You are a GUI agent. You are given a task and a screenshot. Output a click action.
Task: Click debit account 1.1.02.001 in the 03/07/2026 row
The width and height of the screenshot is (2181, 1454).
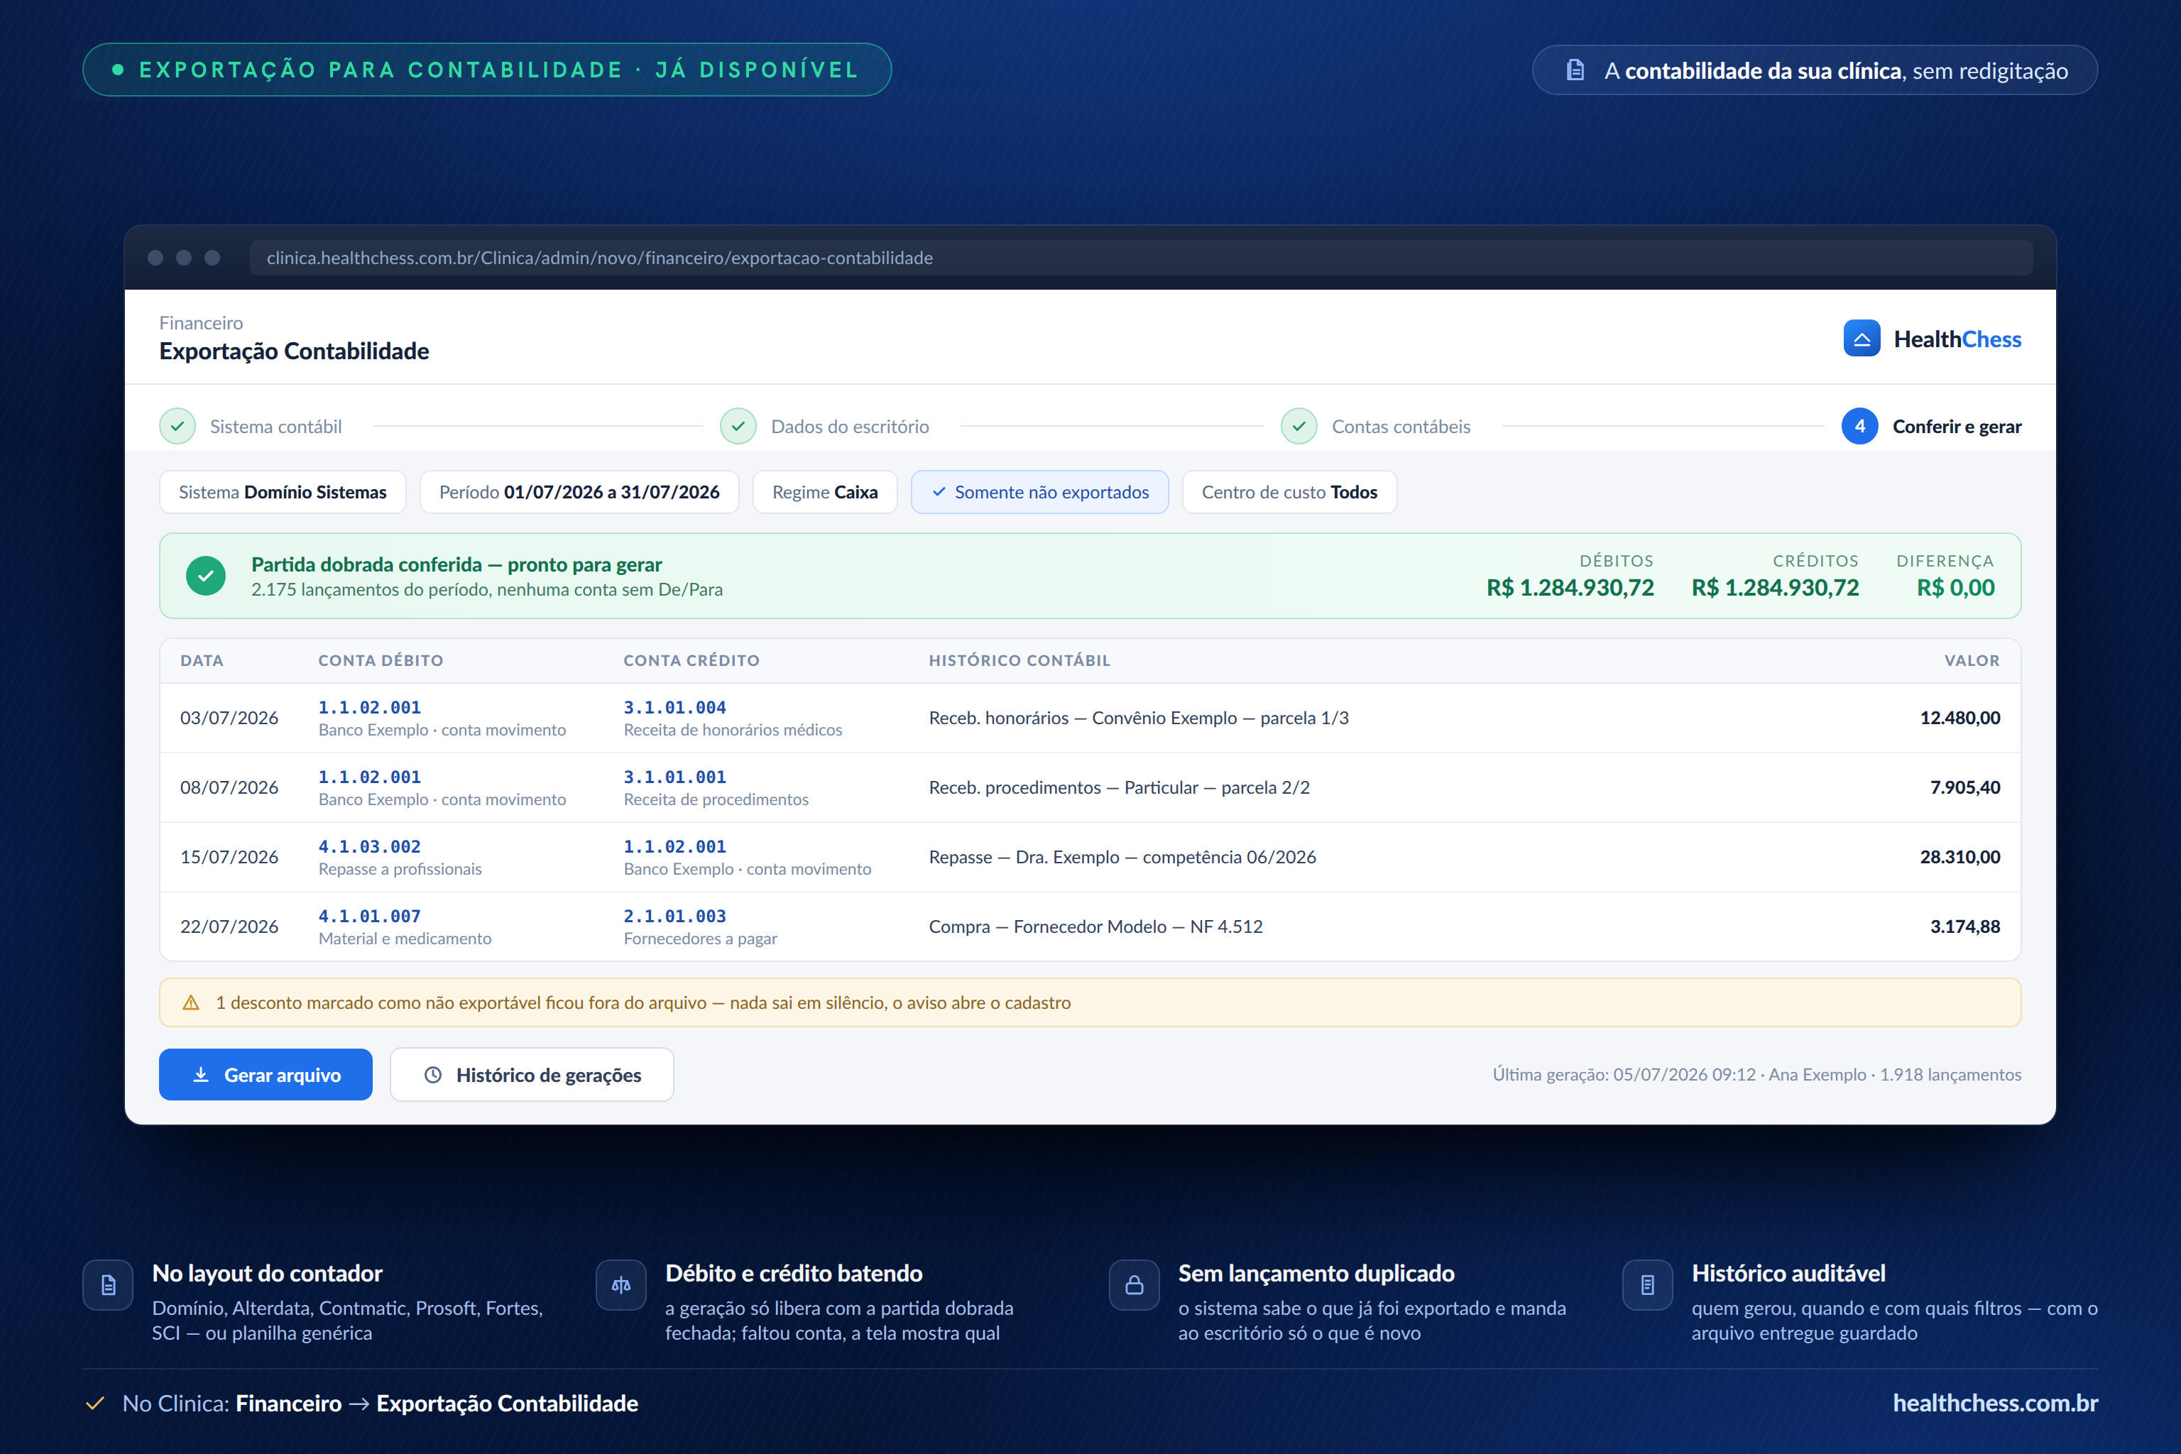[x=370, y=708]
